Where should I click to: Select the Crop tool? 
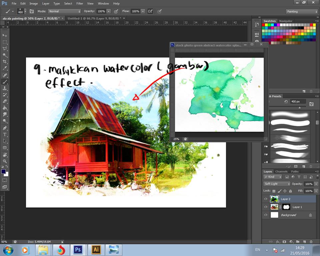tap(5, 62)
